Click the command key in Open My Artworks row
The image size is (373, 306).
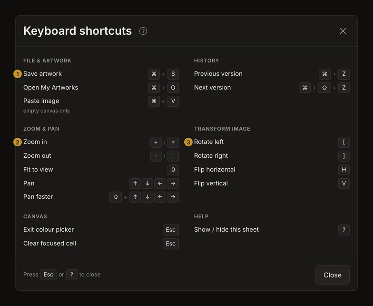154,88
